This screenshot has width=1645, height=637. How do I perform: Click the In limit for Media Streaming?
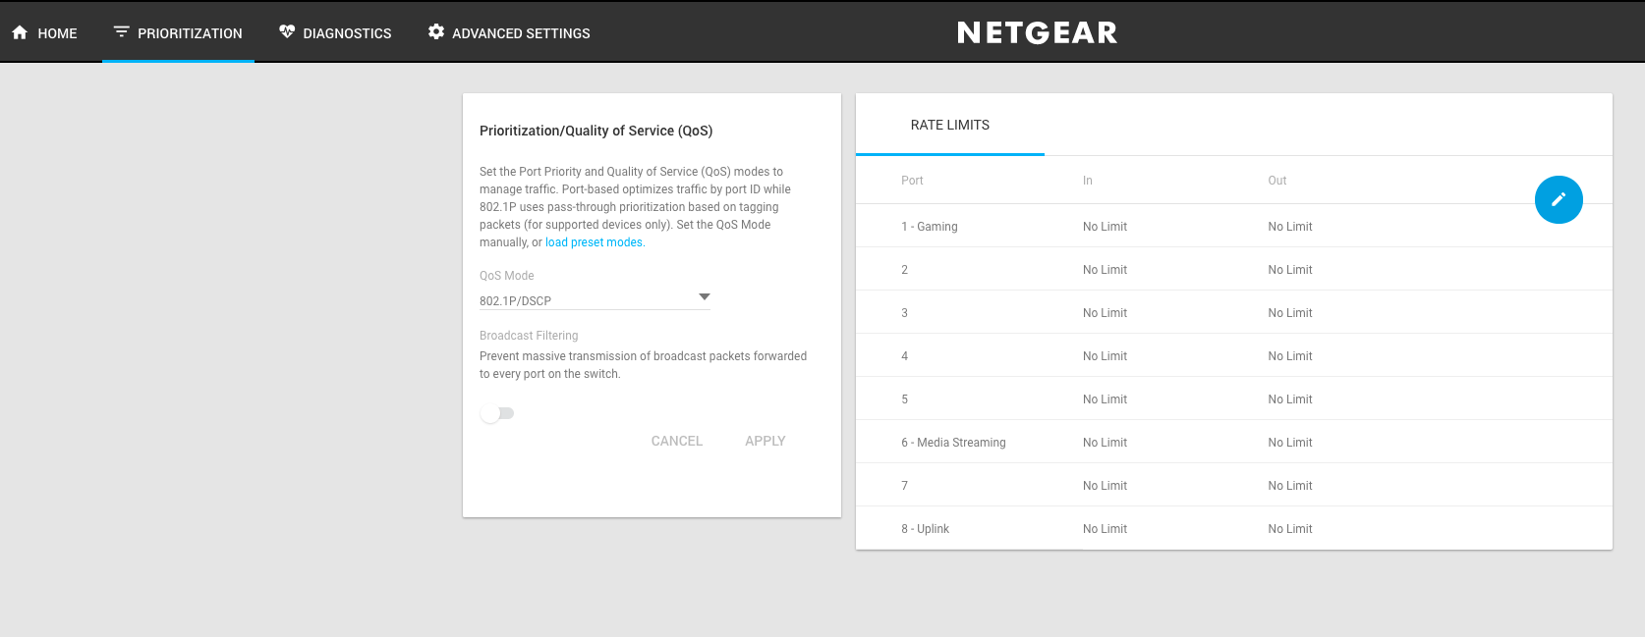coord(1105,443)
